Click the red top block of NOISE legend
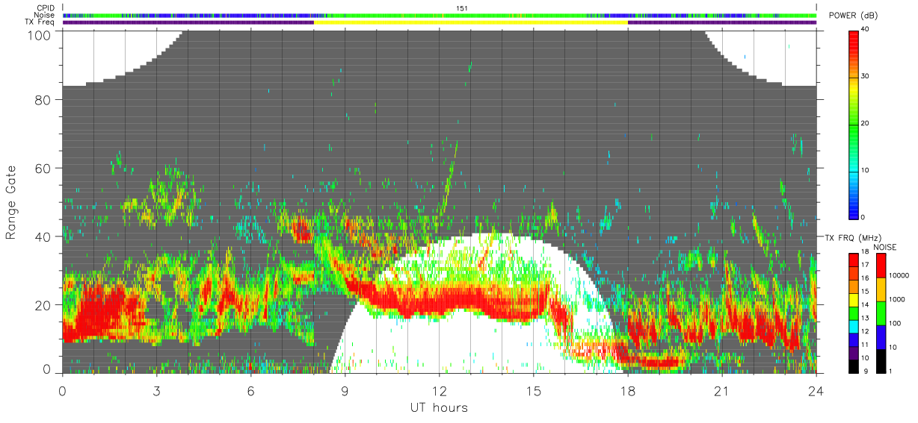918x423 pixels. [881, 266]
